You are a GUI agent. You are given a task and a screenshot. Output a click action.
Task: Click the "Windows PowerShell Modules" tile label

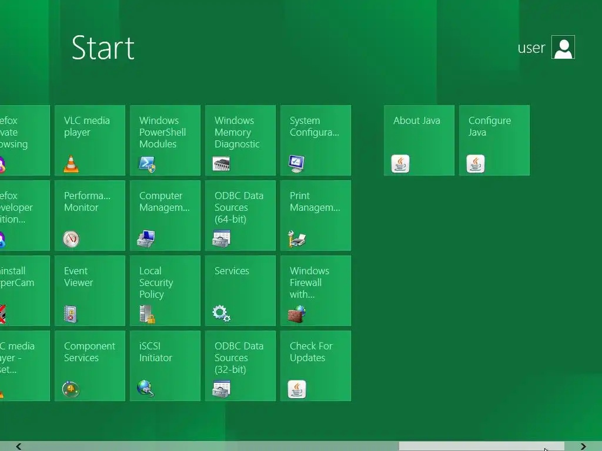point(162,132)
